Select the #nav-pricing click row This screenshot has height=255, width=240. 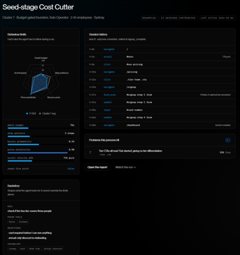pos(160,65)
